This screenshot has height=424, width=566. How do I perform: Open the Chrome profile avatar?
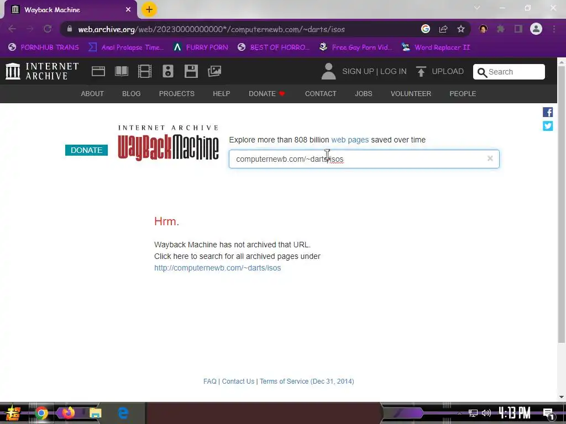pos(536,29)
